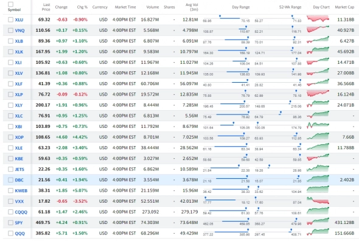The width and height of the screenshot is (359, 241).
Task: Open the XOP day chart thumbnail
Action: [x=318, y=136]
